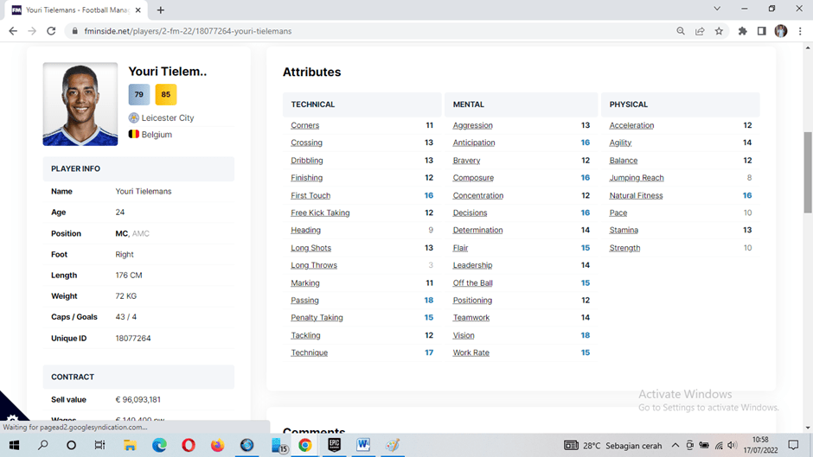Open Epic Games Launcher from taskbar

tap(334, 446)
